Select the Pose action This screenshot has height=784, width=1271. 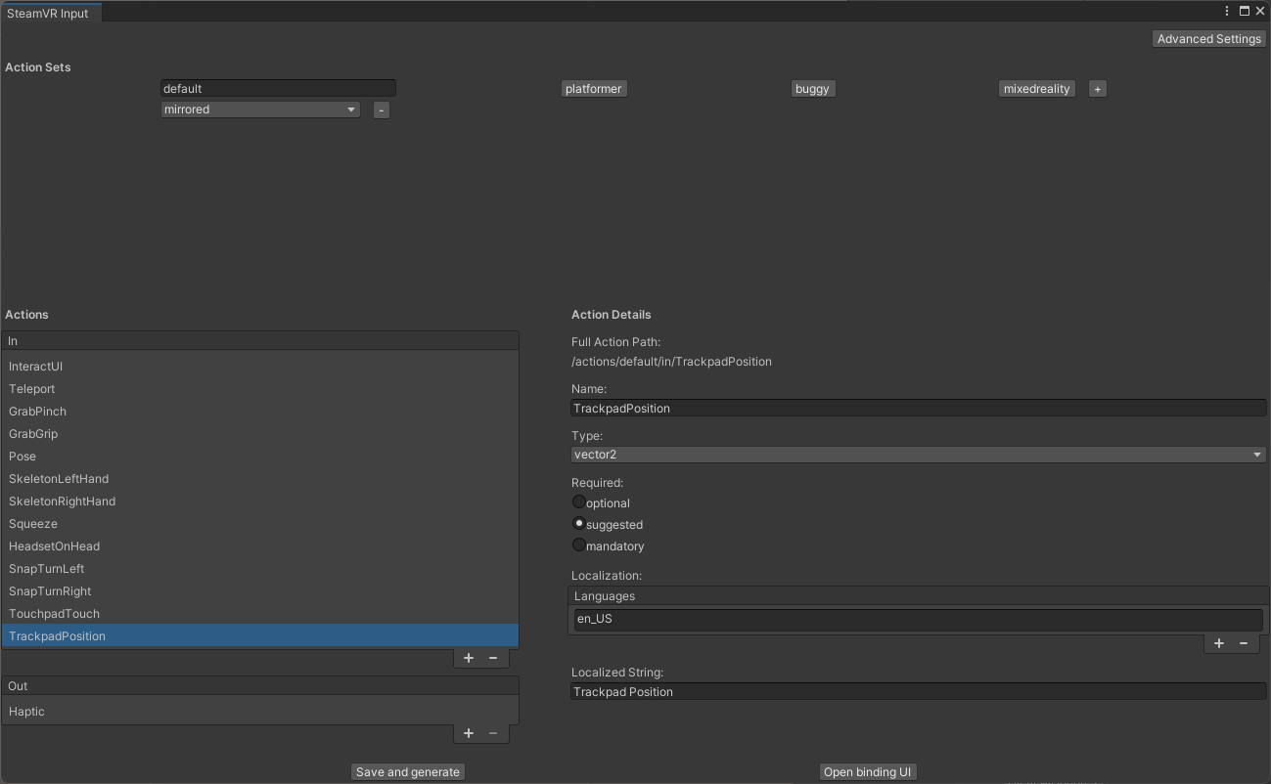pos(260,457)
